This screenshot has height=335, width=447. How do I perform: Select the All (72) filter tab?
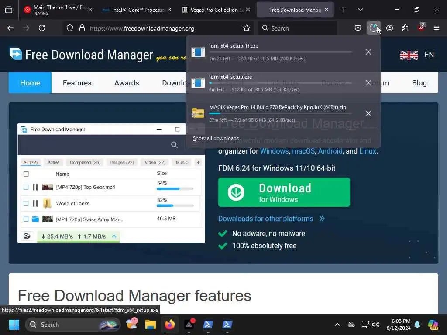31,162
